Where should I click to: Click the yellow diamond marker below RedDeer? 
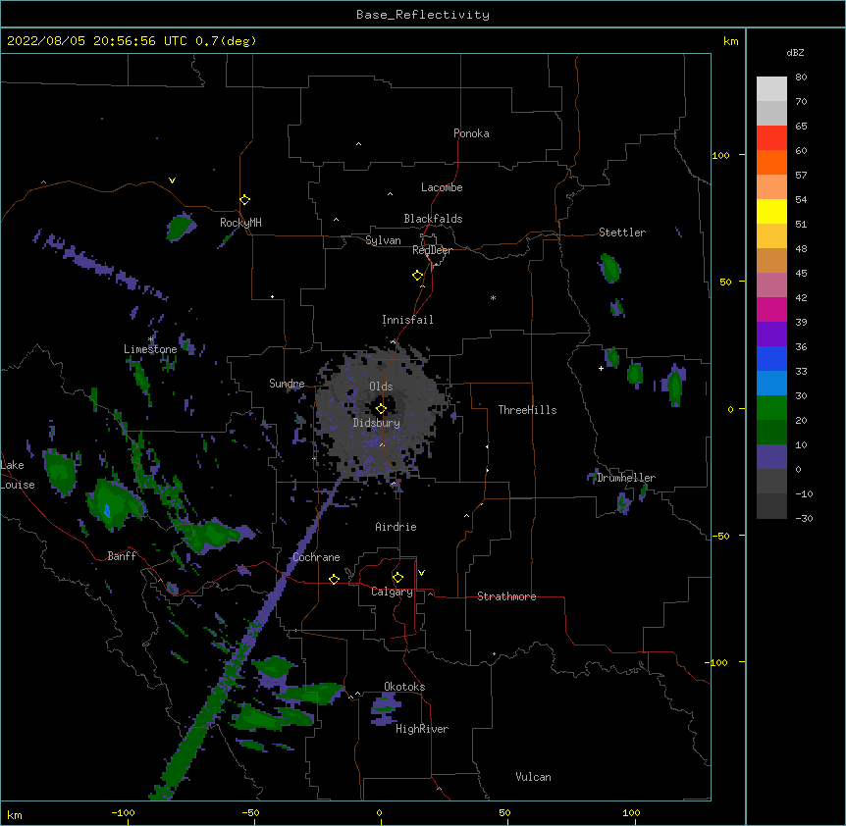(x=417, y=276)
